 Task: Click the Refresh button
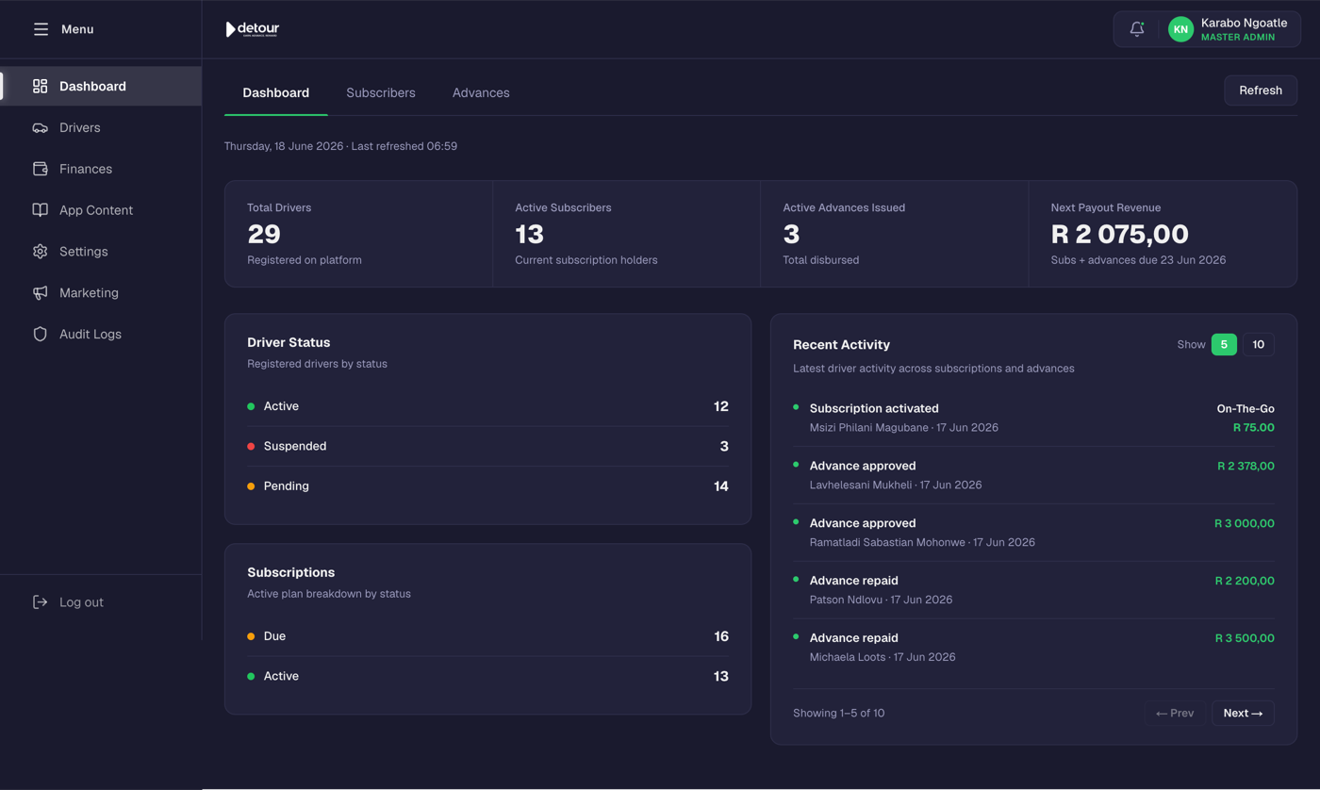click(x=1261, y=91)
